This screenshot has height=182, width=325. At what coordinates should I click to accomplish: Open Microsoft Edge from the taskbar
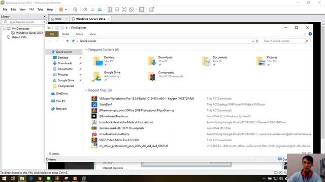30,178
